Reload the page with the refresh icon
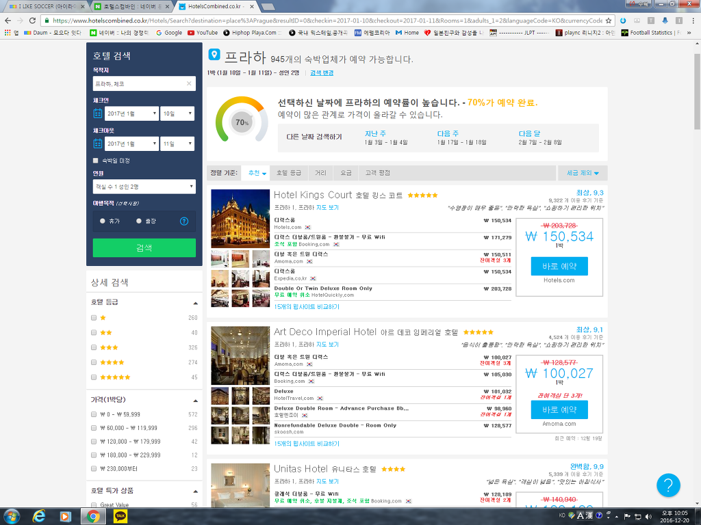701x525 pixels. (32, 21)
